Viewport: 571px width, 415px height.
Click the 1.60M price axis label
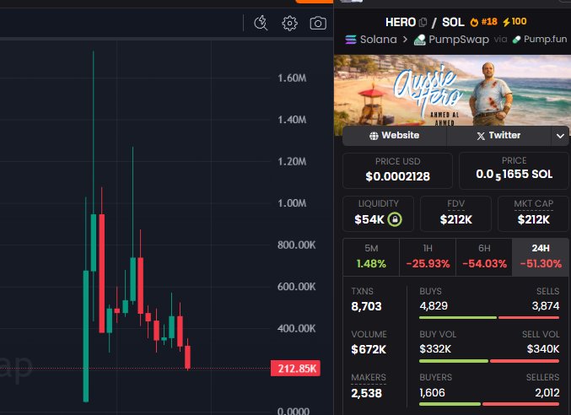pos(292,78)
